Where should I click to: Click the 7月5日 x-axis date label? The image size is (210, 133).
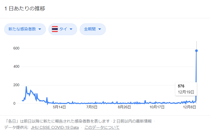(x=92, y=107)
